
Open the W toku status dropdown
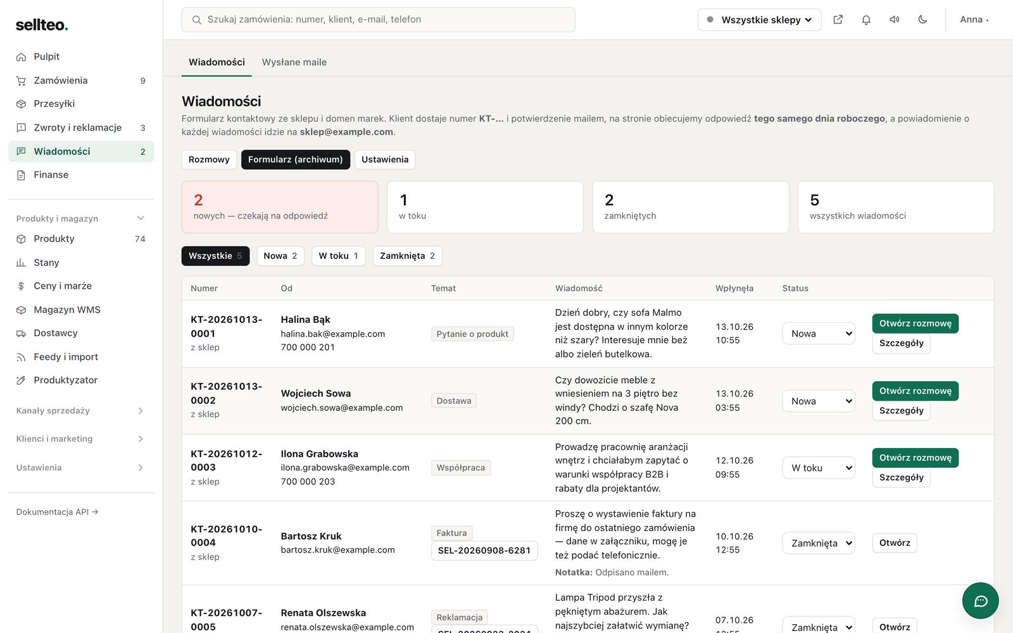pos(819,468)
